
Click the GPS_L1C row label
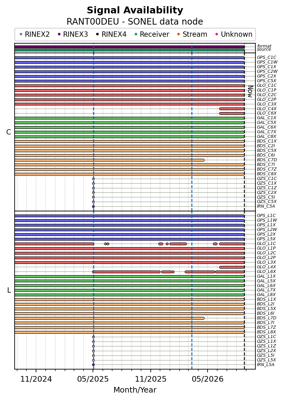266,216
